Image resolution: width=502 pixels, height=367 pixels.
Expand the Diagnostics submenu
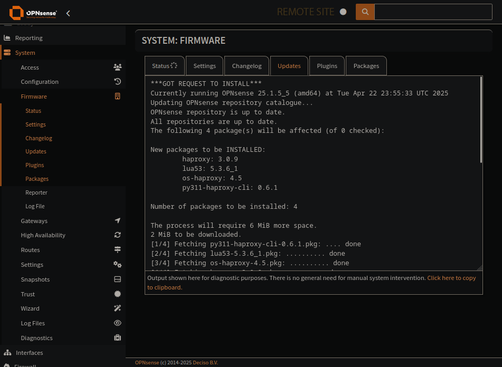(63, 337)
